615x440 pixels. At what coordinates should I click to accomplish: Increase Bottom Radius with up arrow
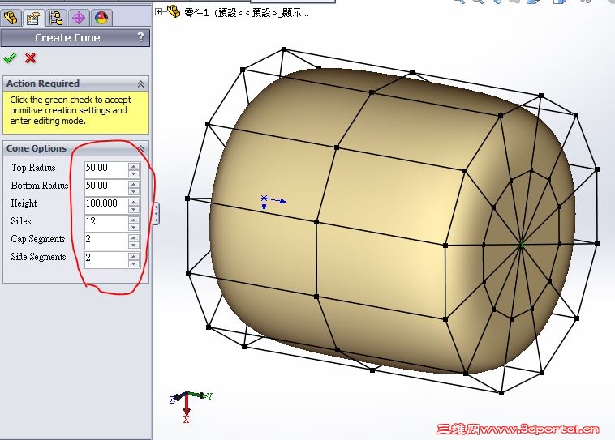click(x=134, y=184)
